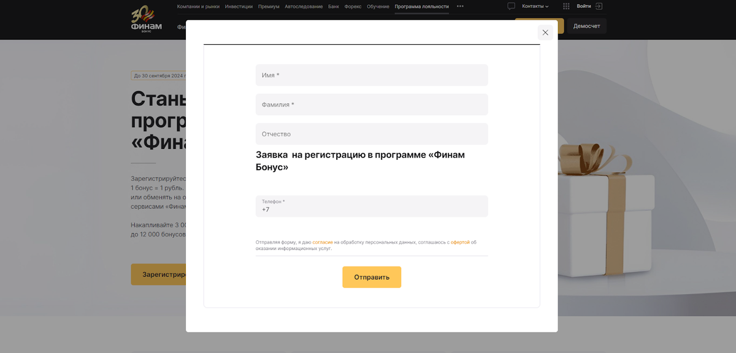This screenshot has height=353, width=736.
Task: Click the form heading 'Заявка на регистрацию в программе'
Action: (x=360, y=161)
